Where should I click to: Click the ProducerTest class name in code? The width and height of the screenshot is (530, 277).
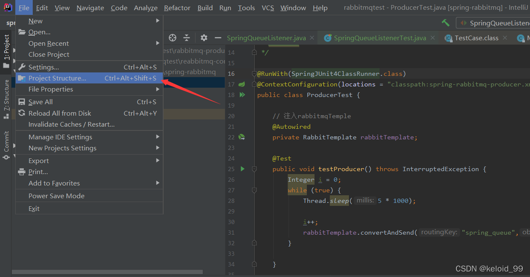(329, 95)
